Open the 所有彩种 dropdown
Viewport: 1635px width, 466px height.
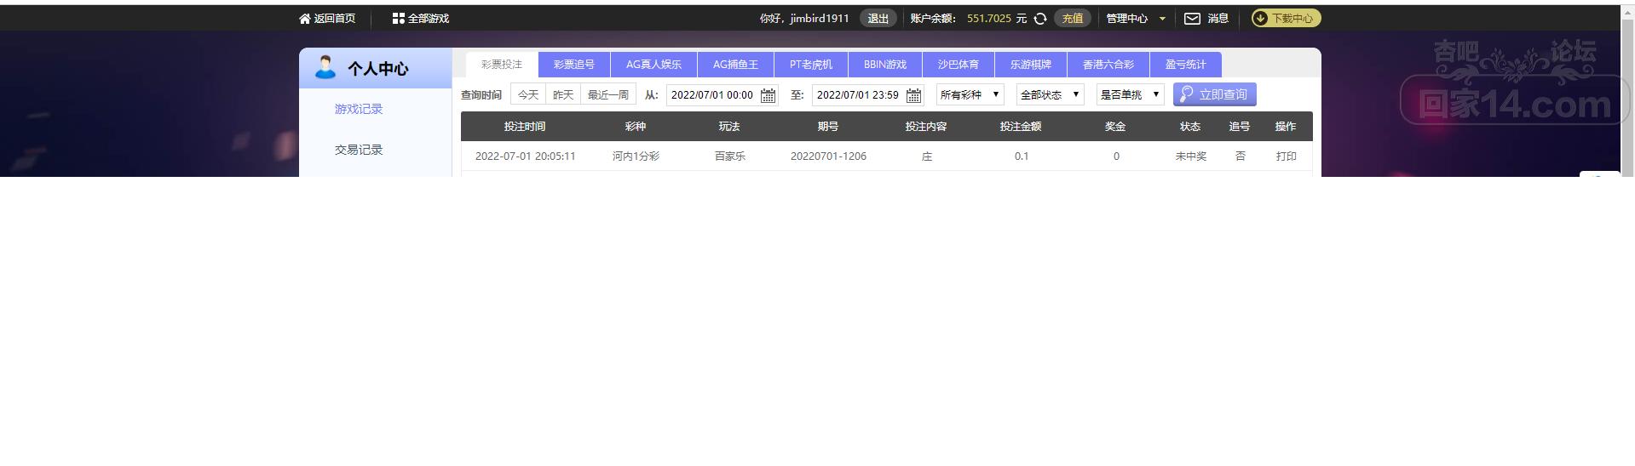[x=970, y=94]
